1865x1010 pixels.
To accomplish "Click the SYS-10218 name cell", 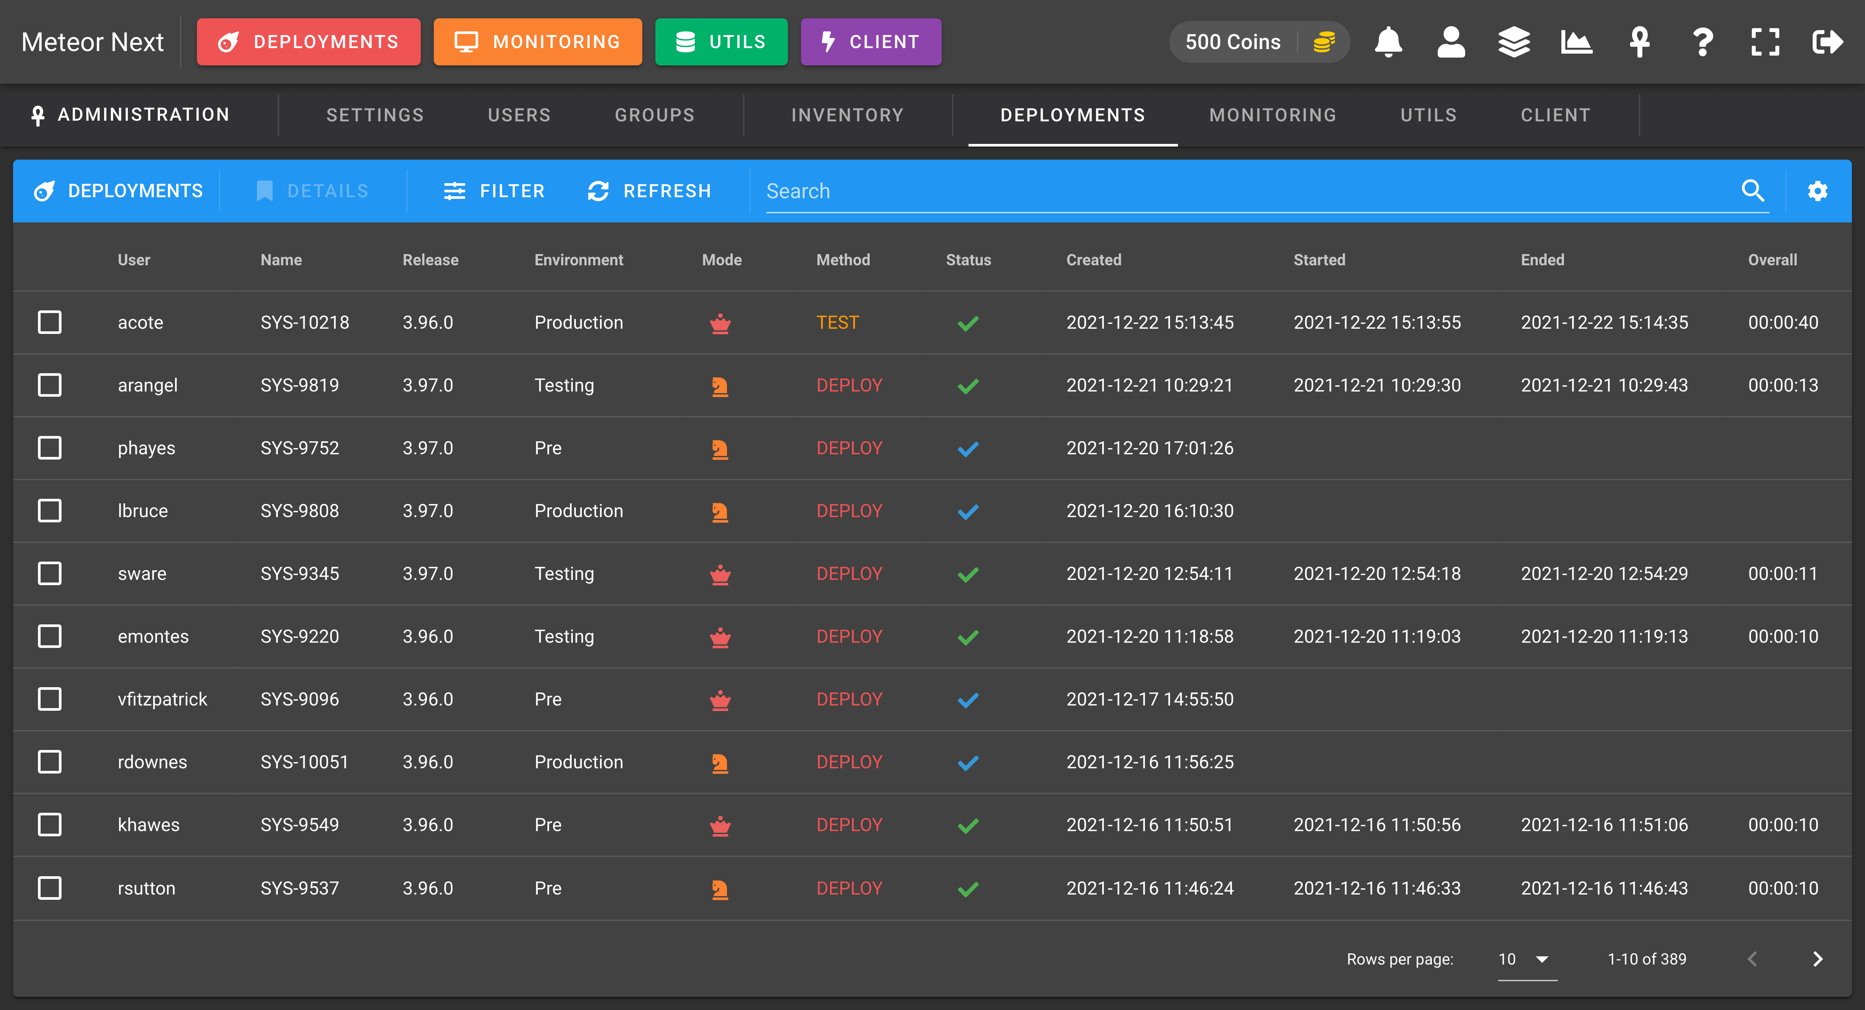I will (x=305, y=323).
